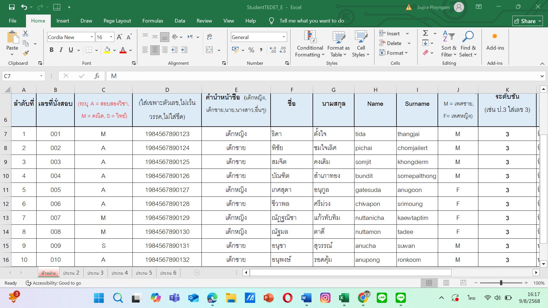Click the Percent Style icon
The width and height of the screenshot is (548, 308).
tap(251, 50)
